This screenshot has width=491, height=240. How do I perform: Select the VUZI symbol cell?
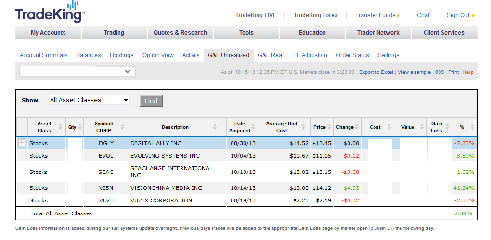click(x=106, y=200)
